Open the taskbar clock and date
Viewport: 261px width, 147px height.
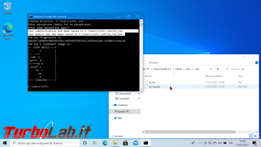pos(242,143)
